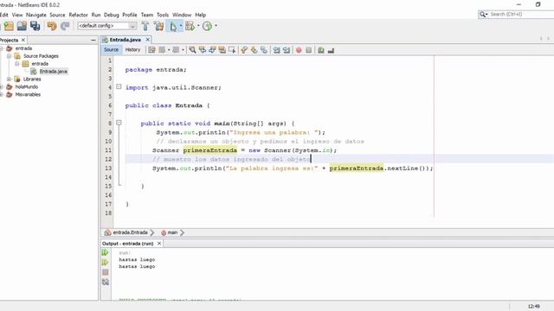Collapse the entrada package tree node
Screen dimensions: 554x311
point(17,64)
